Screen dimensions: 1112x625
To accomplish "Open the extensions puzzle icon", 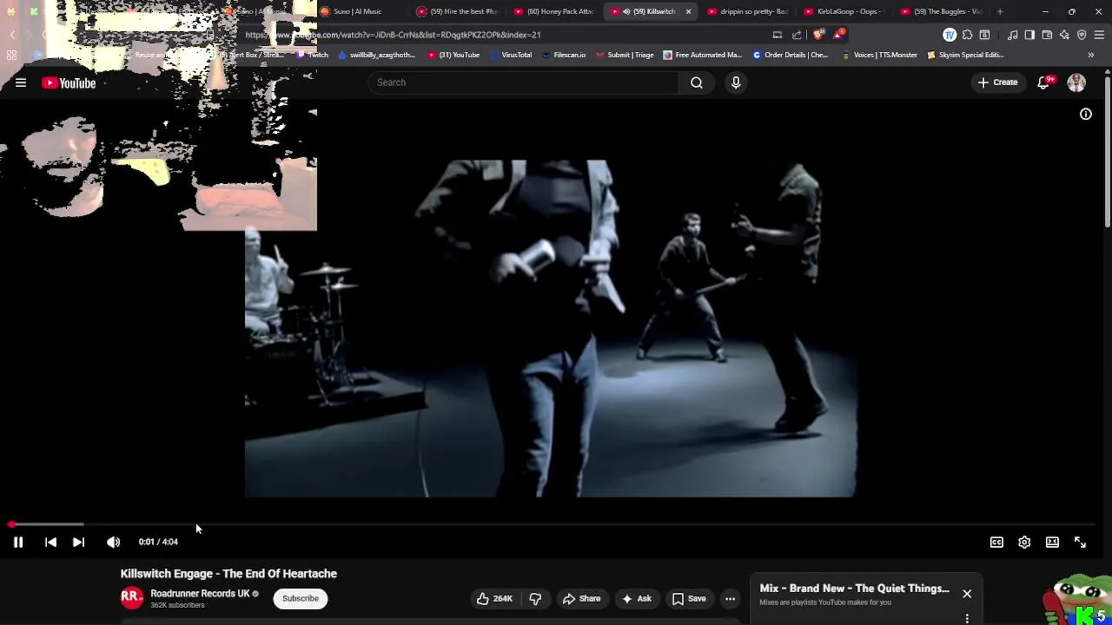I will coord(967,35).
